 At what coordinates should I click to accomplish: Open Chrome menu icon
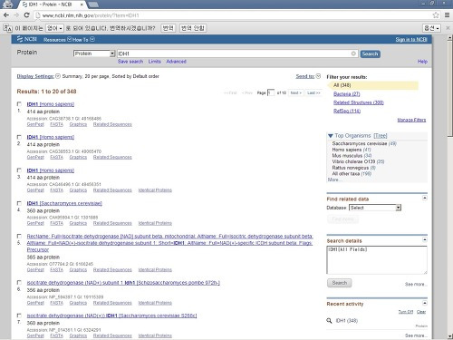pos(448,15)
